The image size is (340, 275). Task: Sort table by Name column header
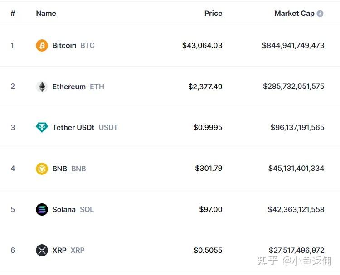46,14
